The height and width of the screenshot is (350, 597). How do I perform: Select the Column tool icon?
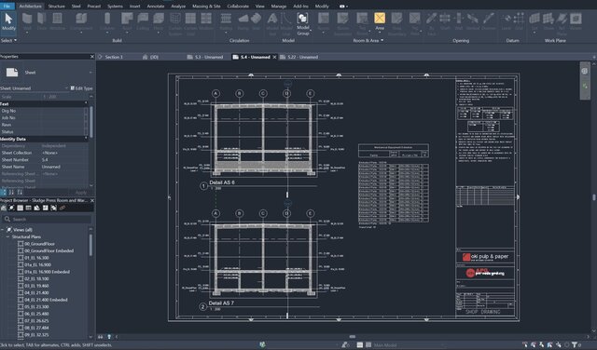click(x=107, y=21)
